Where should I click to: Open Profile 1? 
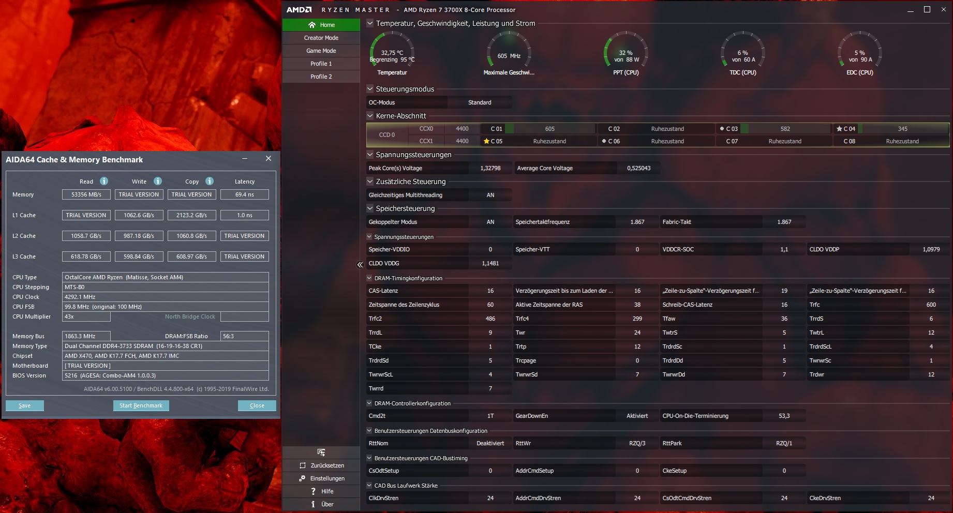(321, 64)
